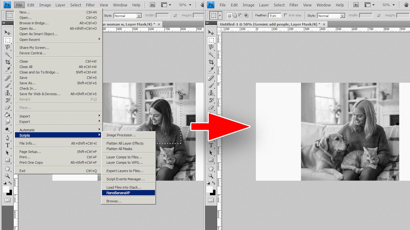This screenshot has width=410, height=230.
Task: Choose Save As... from the File menu
Action: click(58, 83)
